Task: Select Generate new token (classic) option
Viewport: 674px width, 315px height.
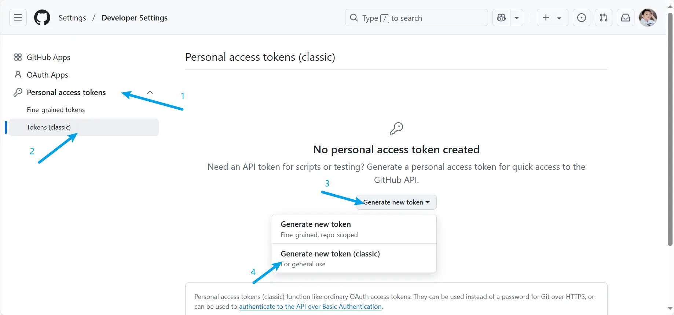Action: point(354,258)
